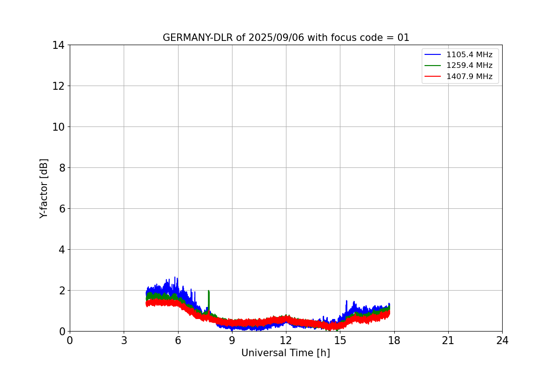
Task: Click the y-axis tick label 8
Action: (61, 168)
